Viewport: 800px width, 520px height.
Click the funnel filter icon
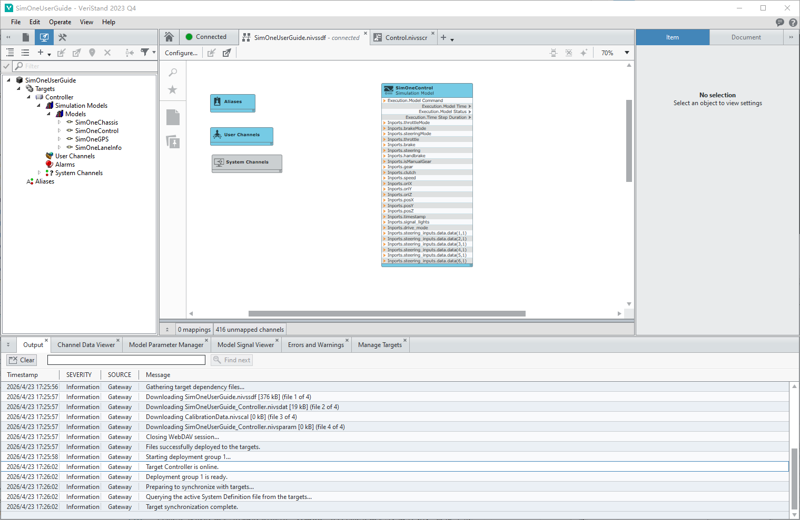[145, 53]
